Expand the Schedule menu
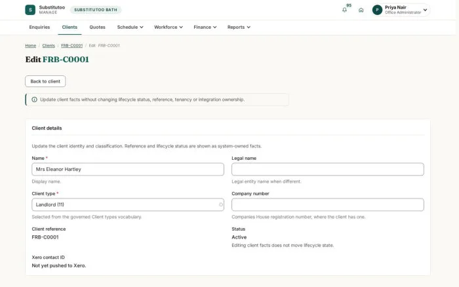 [130, 28]
